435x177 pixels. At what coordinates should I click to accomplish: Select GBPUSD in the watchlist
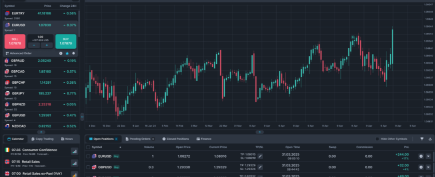41,117
